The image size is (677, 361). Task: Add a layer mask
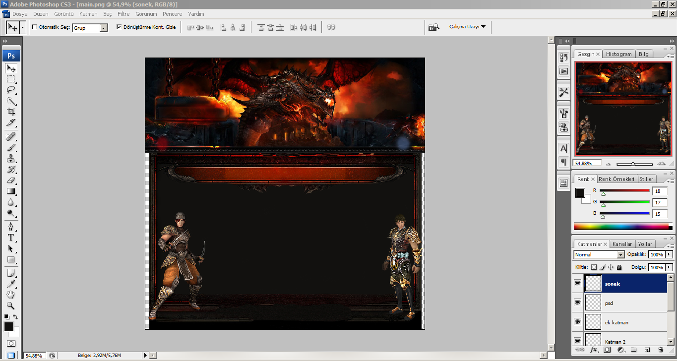(607, 350)
